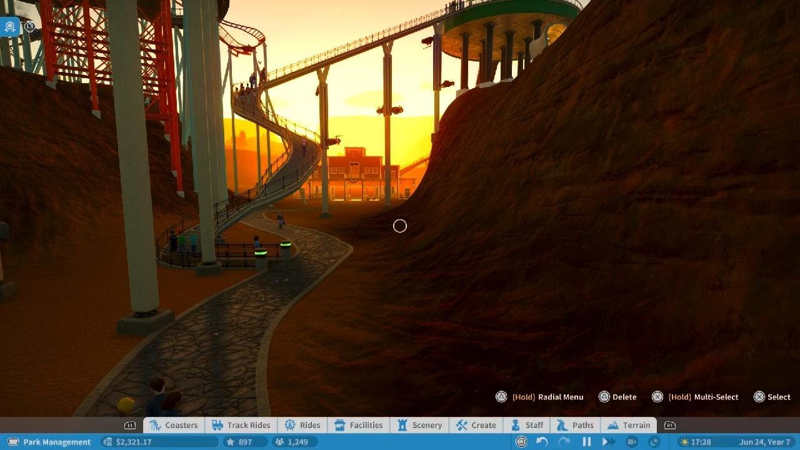Click the redo arrow icon
The height and width of the screenshot is (450, 800).
pos(564,442)
